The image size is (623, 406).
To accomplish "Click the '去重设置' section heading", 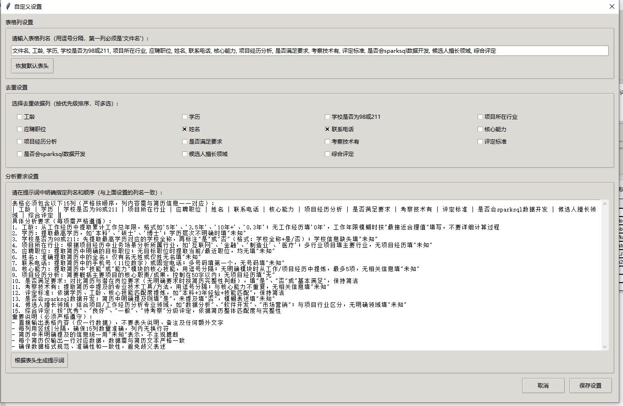I will (x=17, y=88).
